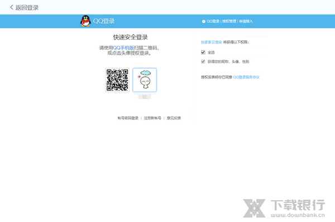Open 意见反馈 link
This screenshot has width=335, height=222.
point(174,118)
